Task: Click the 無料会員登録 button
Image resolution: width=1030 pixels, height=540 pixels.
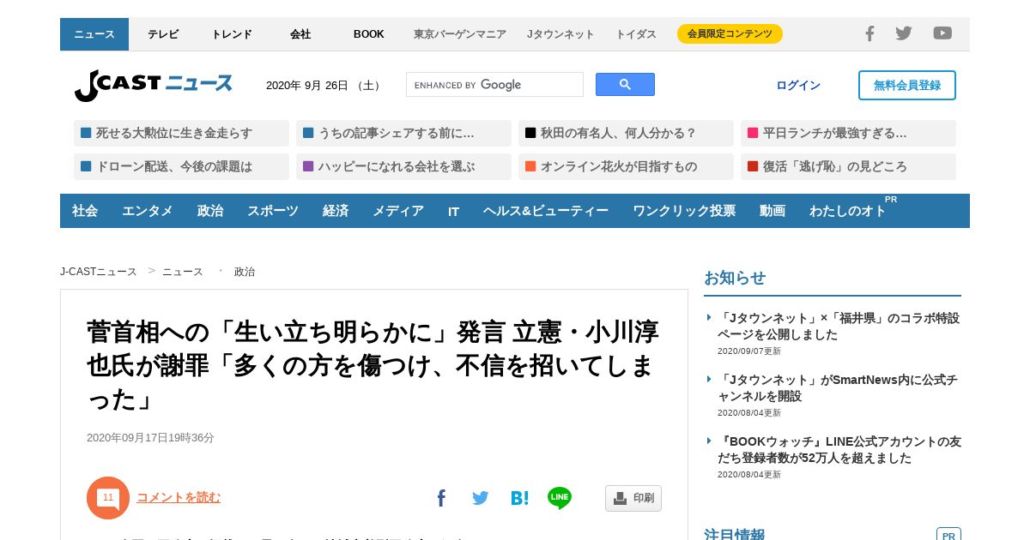Action: click(x=907, y=85)
